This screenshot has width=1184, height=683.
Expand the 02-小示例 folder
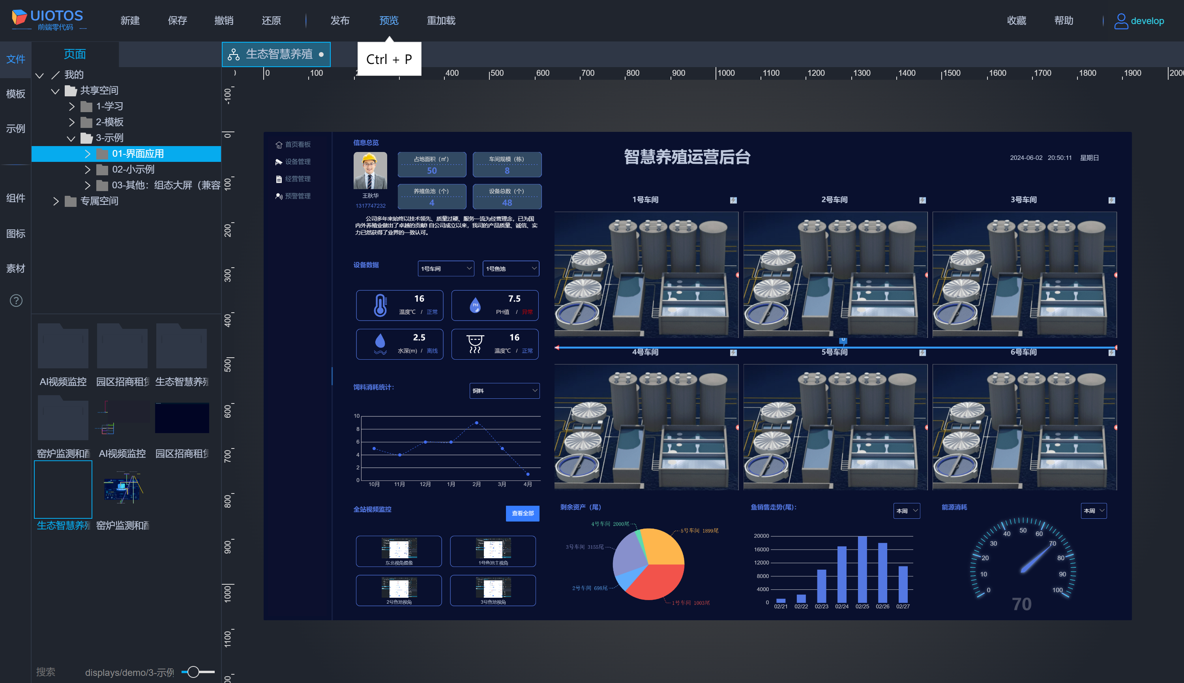click(x=88, y=169)
